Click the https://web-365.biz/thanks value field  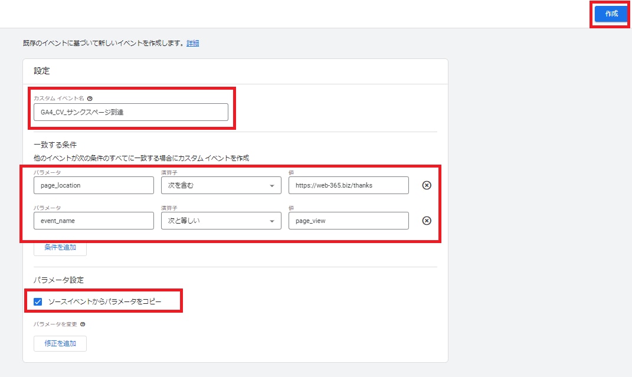tap(348, 185)
